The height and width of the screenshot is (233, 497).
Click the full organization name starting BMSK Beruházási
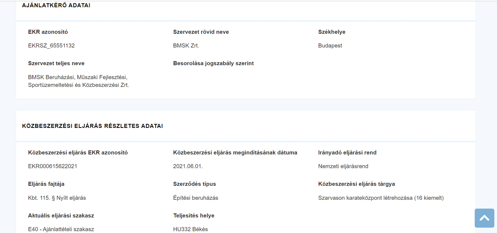[x=78, y=81]
